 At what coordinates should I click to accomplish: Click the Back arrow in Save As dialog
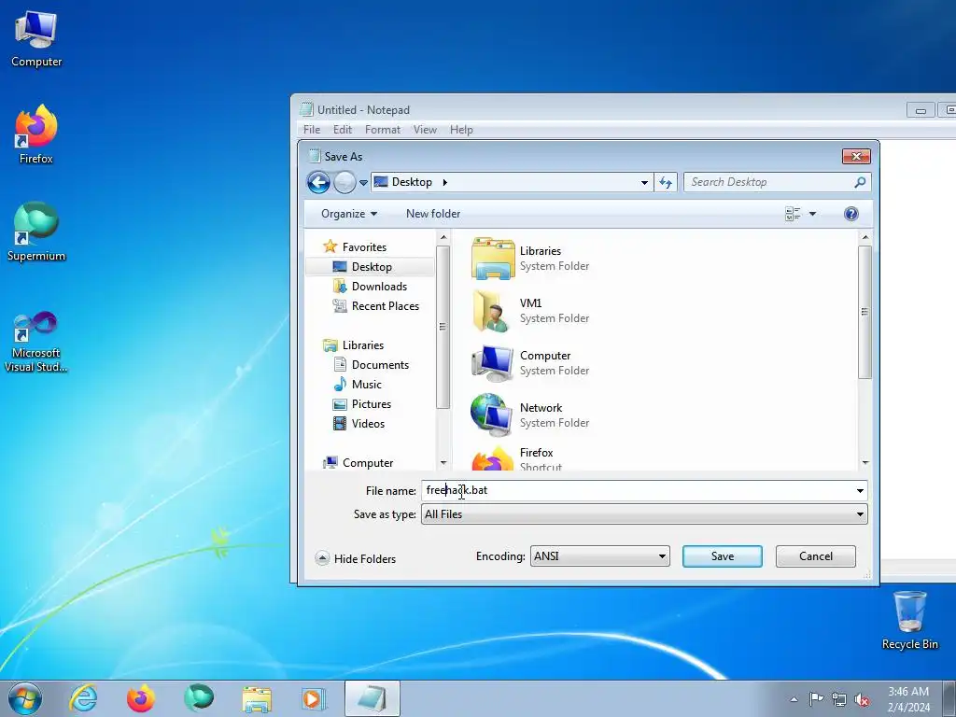point(318,182)
